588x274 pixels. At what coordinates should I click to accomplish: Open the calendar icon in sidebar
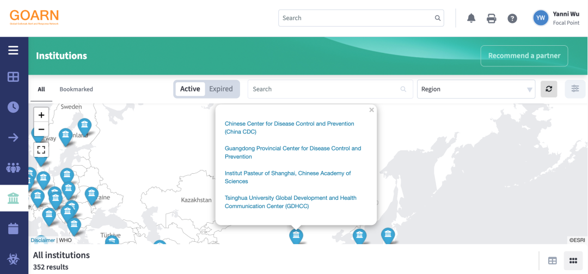pos(13,228)
